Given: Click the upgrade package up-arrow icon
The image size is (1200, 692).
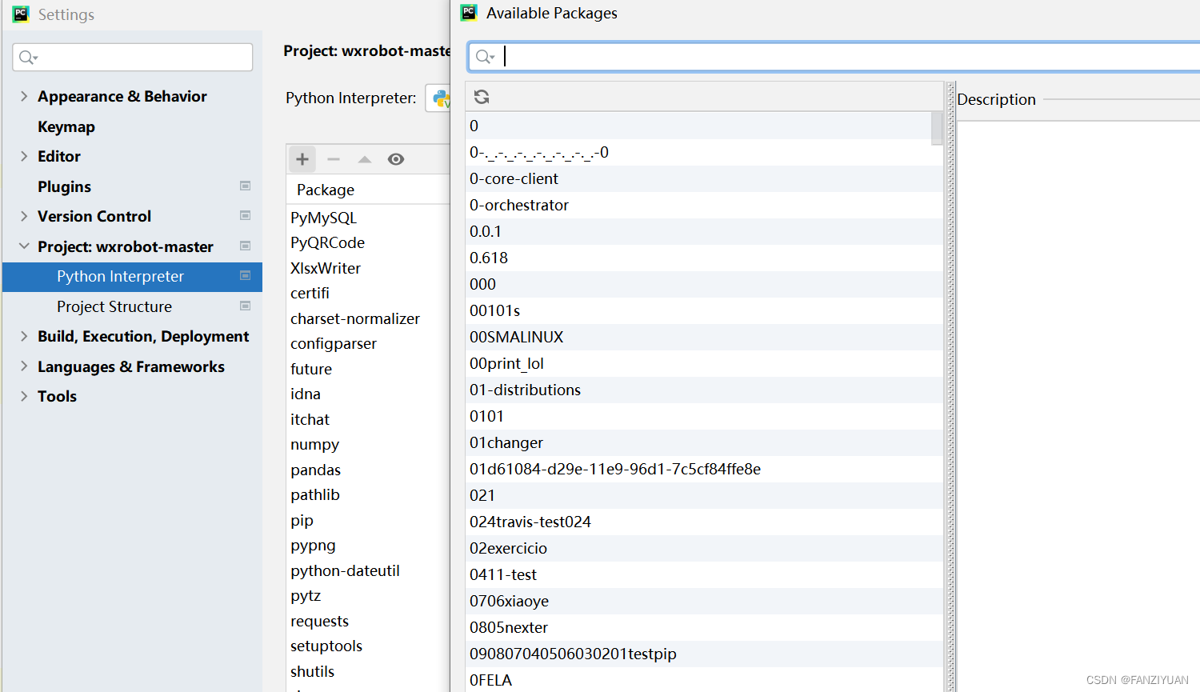Looking at the screenshot, I should pos(365,159).
